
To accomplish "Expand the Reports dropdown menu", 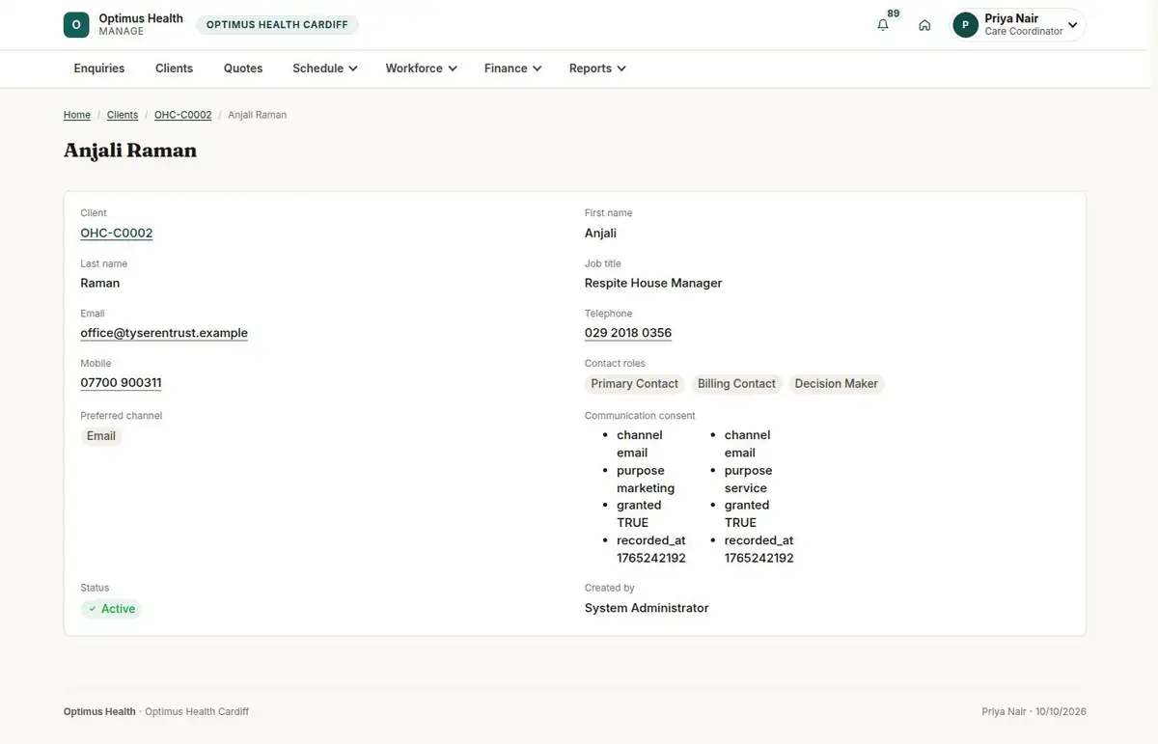I will point(597,69).
